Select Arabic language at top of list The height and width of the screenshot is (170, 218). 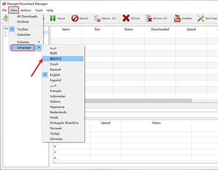click(63, 48)
